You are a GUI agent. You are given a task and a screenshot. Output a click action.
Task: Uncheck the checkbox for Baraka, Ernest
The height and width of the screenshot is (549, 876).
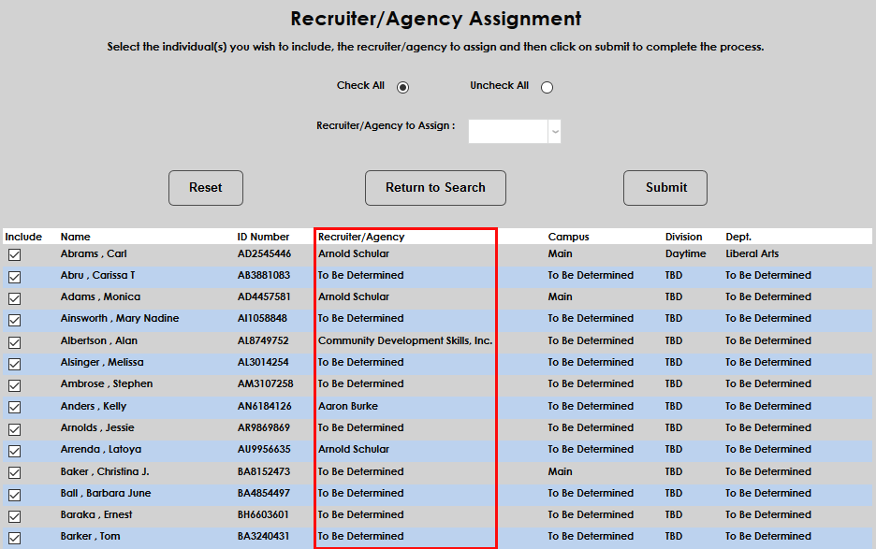pyautogui.click(x=14, y=514)
